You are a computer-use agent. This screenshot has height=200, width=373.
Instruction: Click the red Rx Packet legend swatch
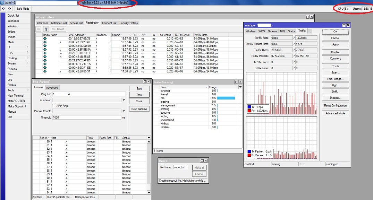[249, 155]
